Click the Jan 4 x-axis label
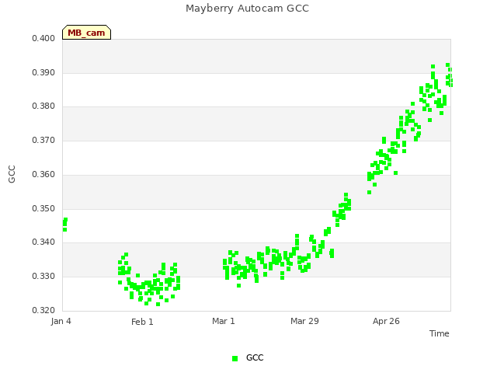Viewport: 497px width, 373px height. pyautogui.click(x=61, y=321)
